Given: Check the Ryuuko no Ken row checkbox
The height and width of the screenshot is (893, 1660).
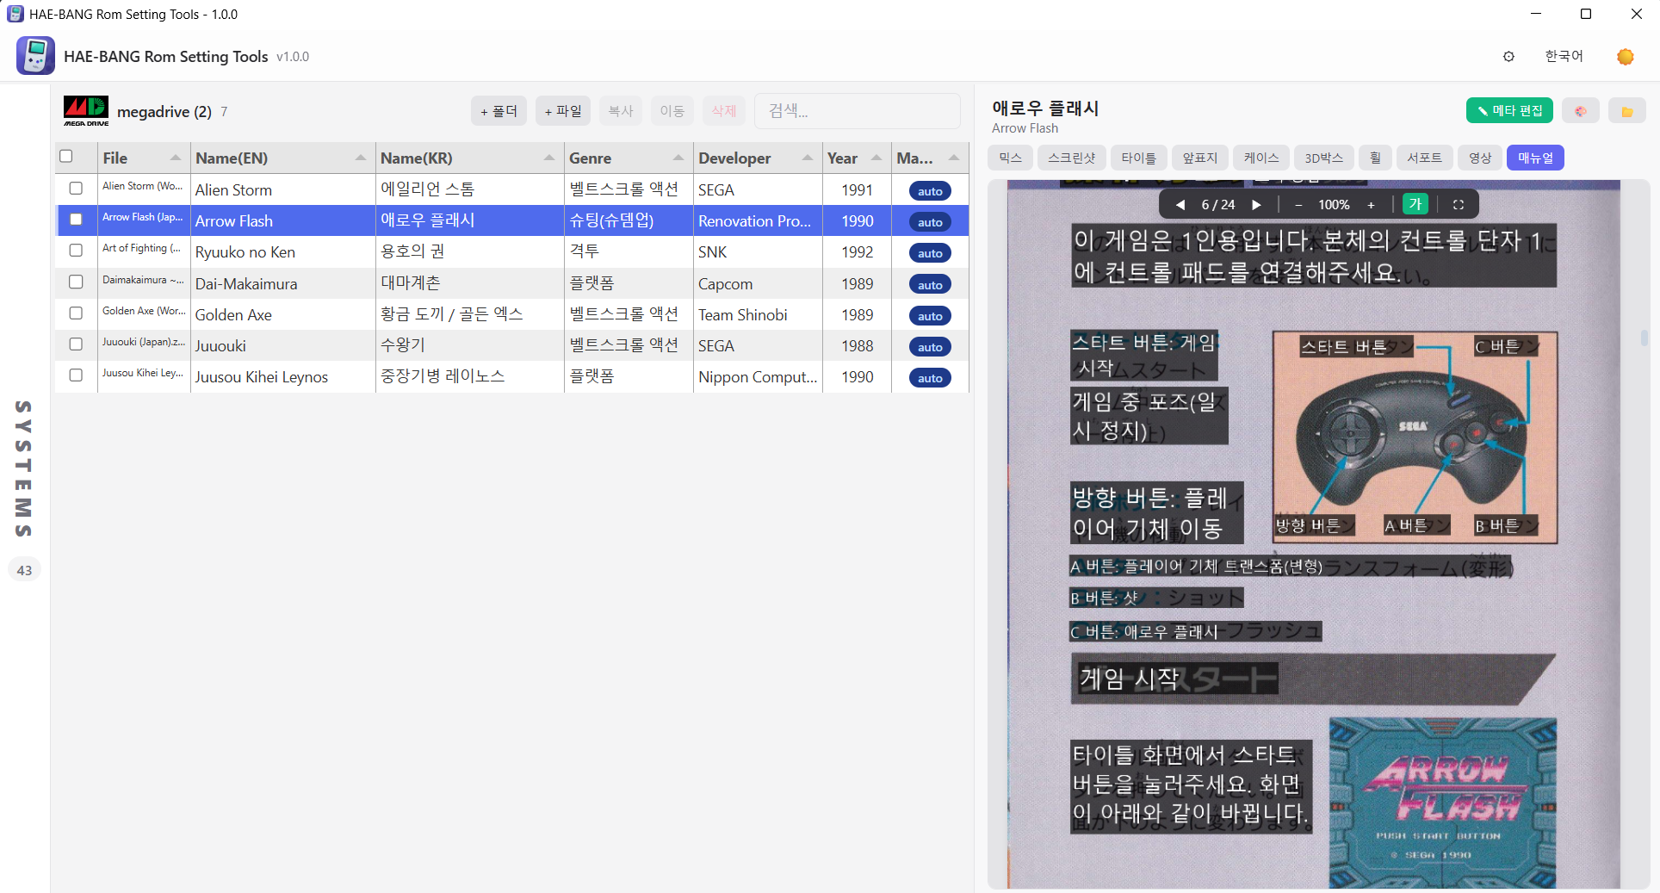Looking at the screenshot, I should coord(76,251).
